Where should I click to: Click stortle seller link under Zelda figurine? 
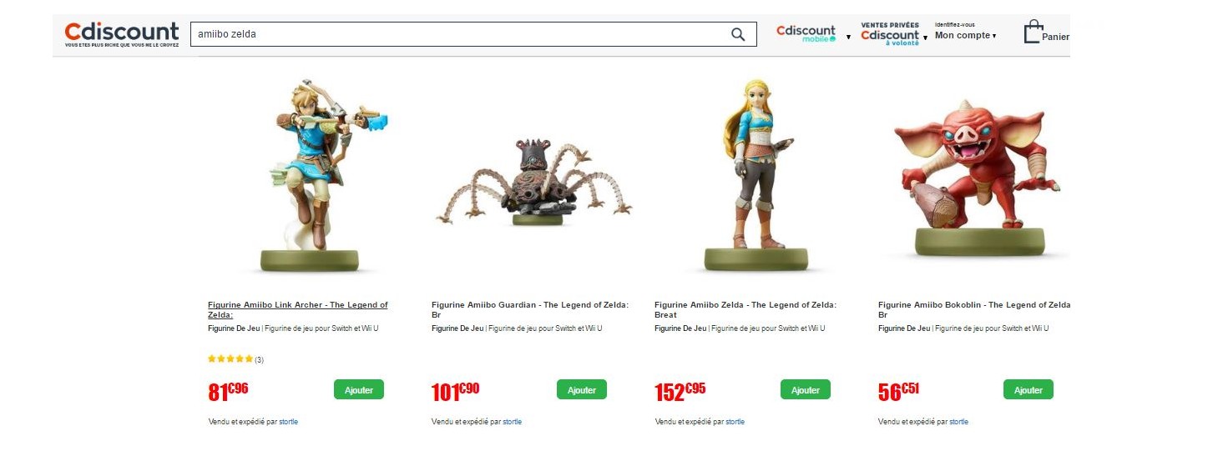pos(735,422)
